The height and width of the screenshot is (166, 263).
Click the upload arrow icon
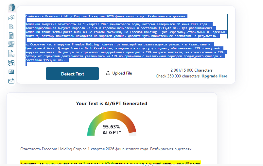(x=108, y=73)
